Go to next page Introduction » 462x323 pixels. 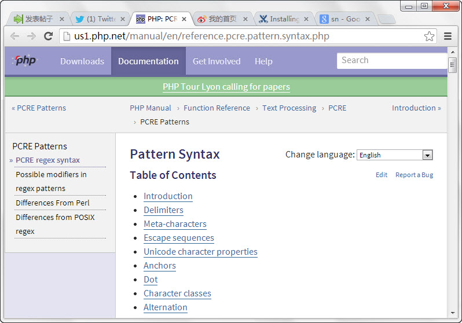(416, 108)
